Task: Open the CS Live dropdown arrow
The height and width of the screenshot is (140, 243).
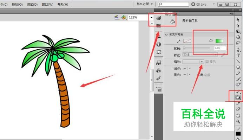Action: click(x=214, y=4)
